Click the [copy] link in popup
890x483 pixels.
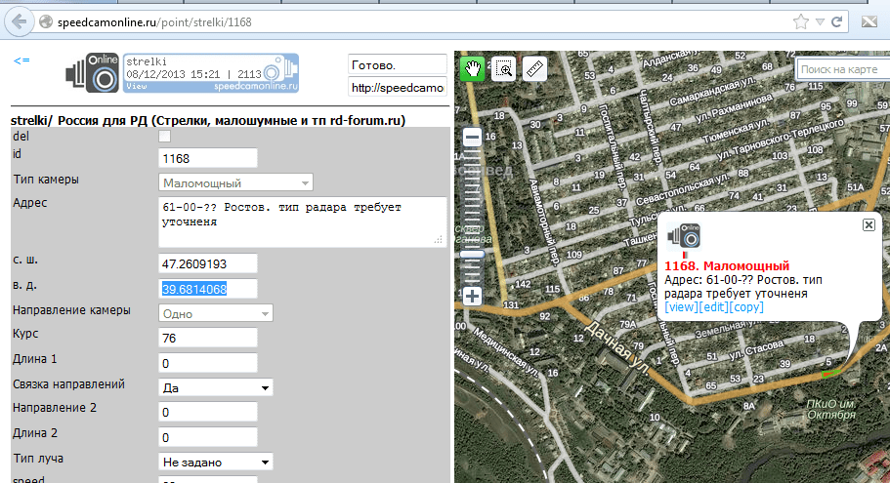[x=746, y=307]
